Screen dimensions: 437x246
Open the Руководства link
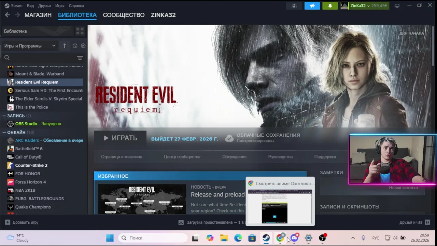pos(280,157)
